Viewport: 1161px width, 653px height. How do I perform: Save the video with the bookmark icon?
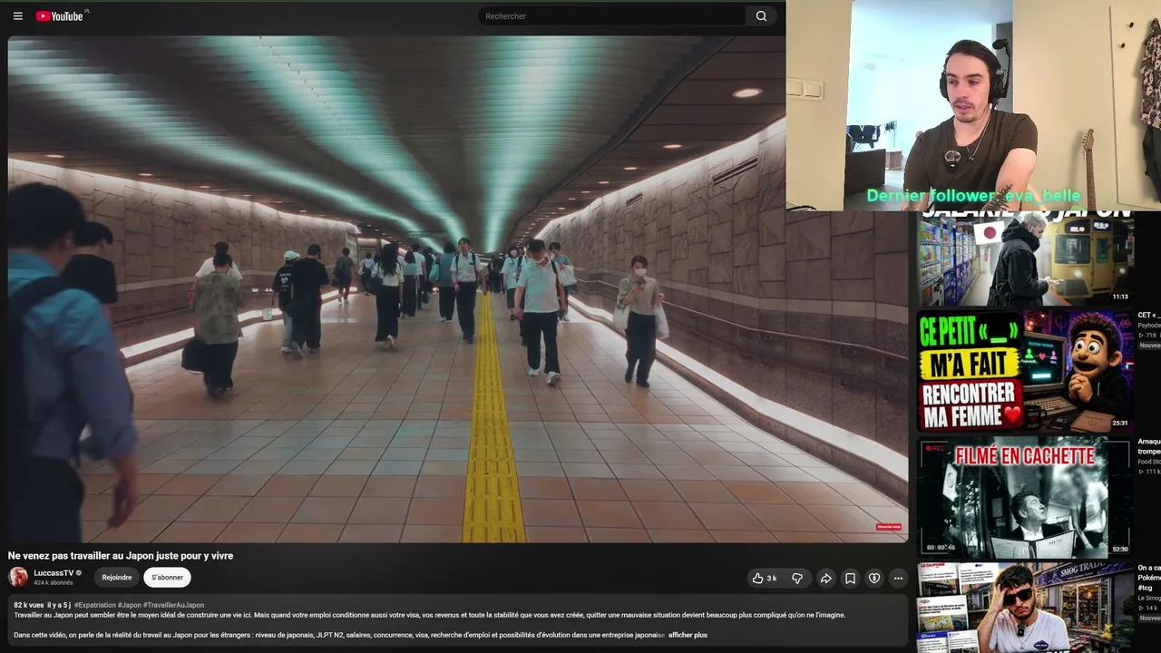(x=850, y=578)
